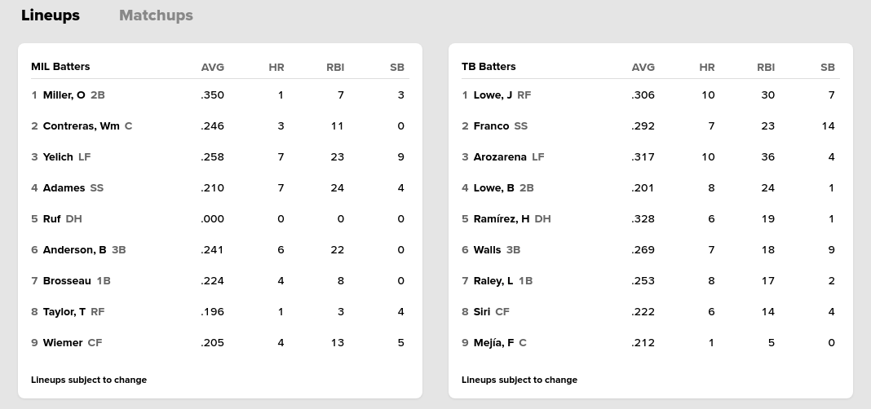Open Ramírez, H player link
Image resolution: width=871 pixels, height=409 pixels.
pos(502,219)
